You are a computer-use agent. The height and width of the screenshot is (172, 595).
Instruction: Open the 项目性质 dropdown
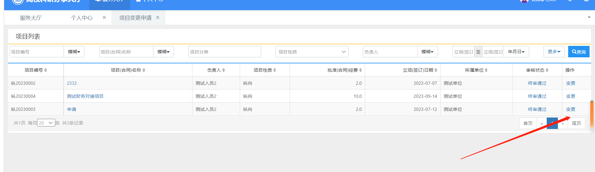click(312, 52)
